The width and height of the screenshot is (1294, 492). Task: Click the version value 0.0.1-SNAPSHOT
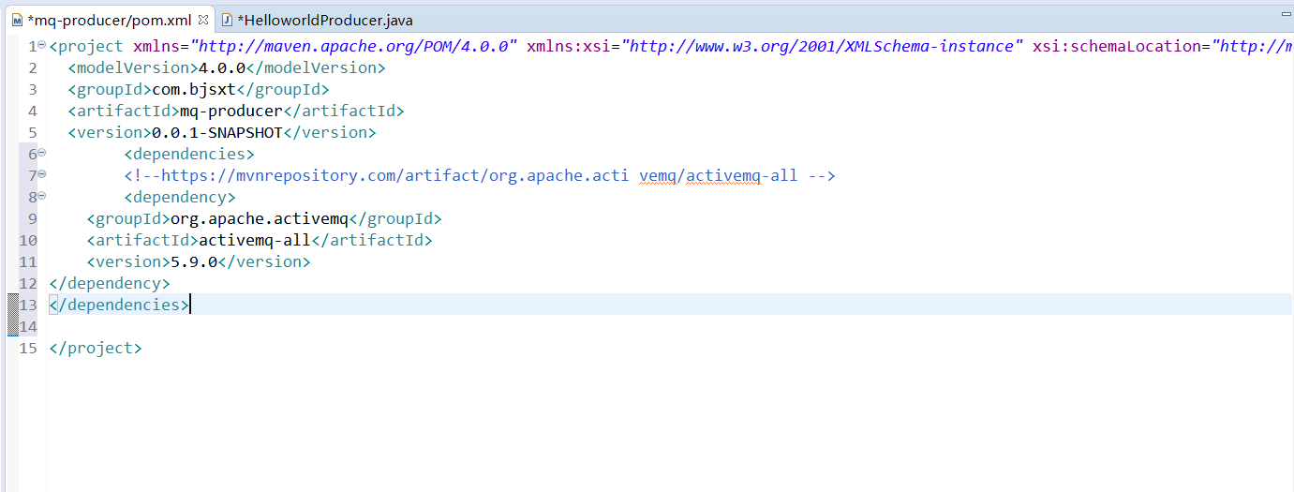click(217, 132)
